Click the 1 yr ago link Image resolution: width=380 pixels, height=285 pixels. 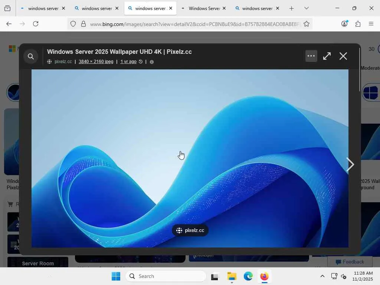point(128,62)
